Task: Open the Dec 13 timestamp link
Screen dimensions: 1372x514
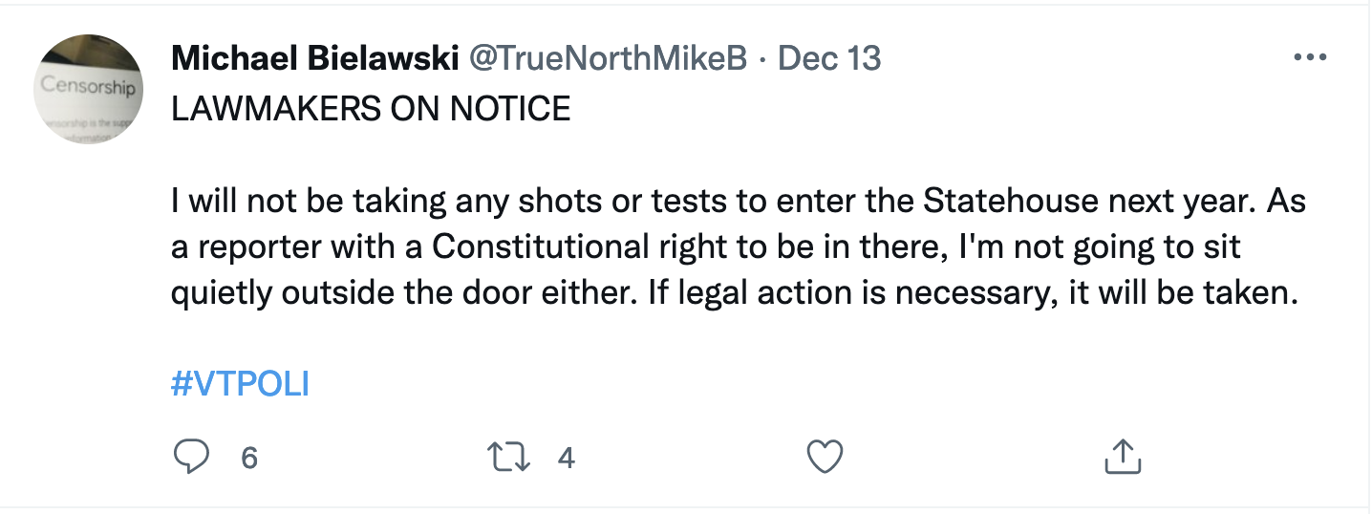Action: coord(829,59)
